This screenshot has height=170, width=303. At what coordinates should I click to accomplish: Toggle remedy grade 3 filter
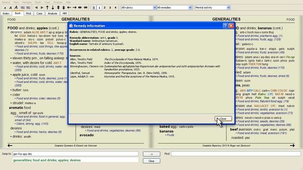click(110, 8)
